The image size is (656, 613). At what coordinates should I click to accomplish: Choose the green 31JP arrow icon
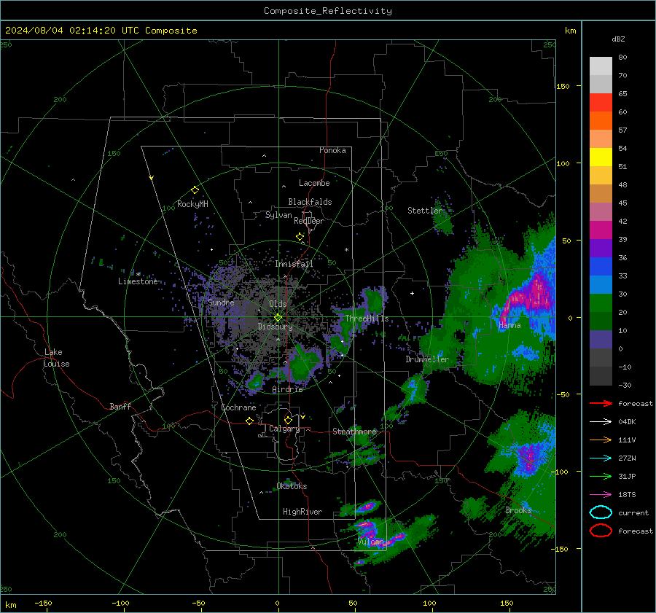[601, 476]
